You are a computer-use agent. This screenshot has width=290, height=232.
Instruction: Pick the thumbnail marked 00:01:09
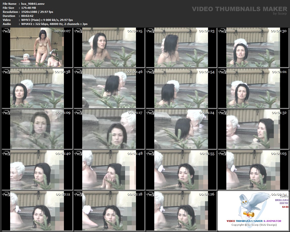click(37, 129)
